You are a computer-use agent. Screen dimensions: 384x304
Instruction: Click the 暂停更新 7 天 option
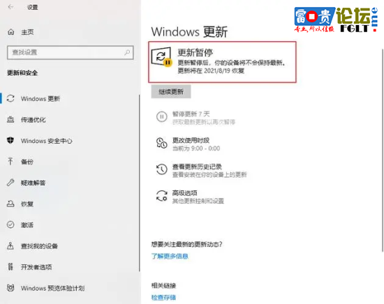196,117
